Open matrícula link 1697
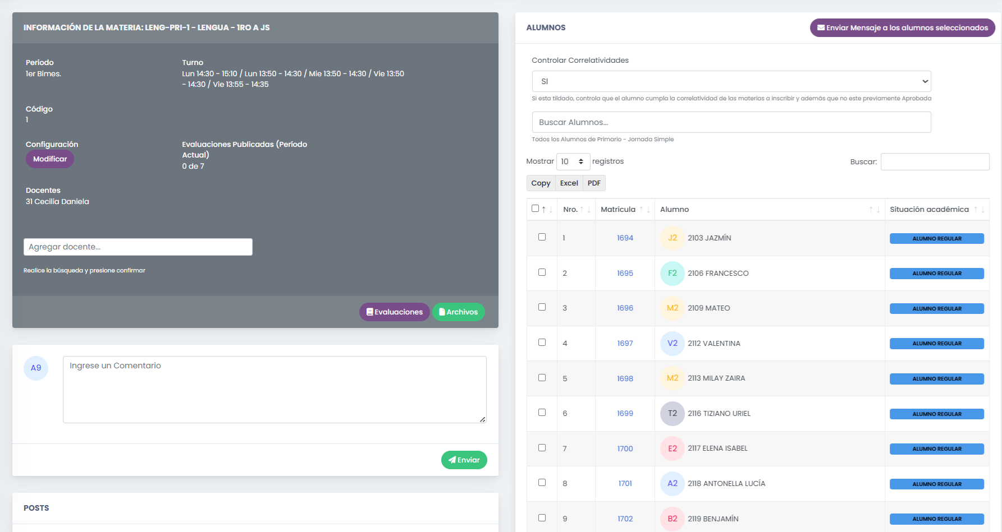 (x=625, y=344)
